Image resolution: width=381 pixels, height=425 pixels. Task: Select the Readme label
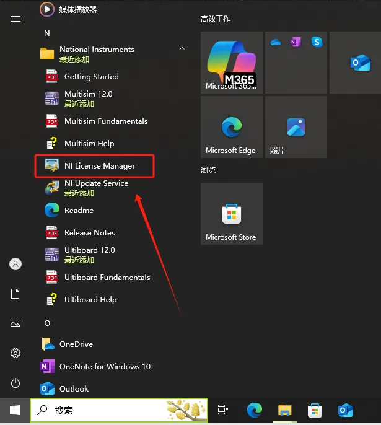tap(79, 211)
